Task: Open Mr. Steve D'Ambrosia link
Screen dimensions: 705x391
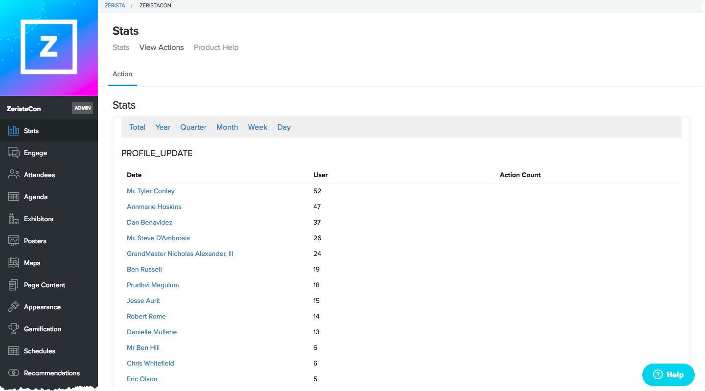Action: (x=158, y=238)
